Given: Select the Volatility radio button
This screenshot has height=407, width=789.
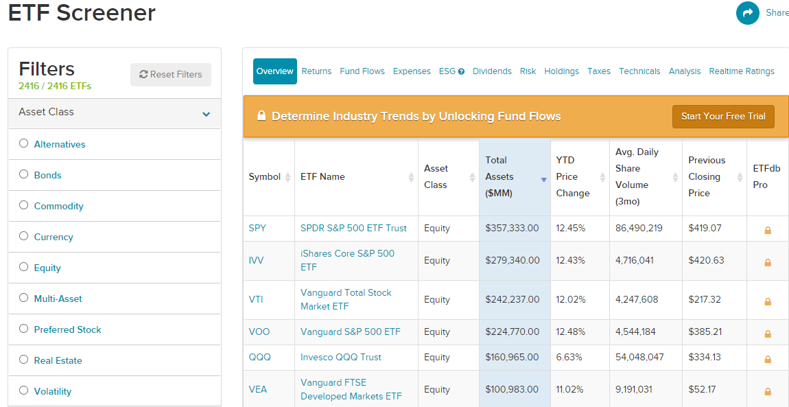Looking at the screenshot, I should (x=23, y=390).
